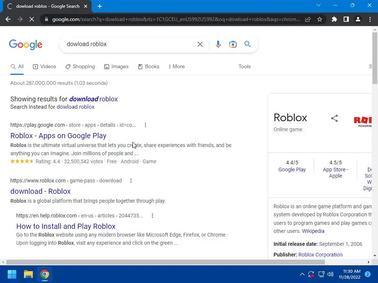Open the Chrome extensions puzzle icon
Viewport: 378px width, 283px height.
click(334, 19)
